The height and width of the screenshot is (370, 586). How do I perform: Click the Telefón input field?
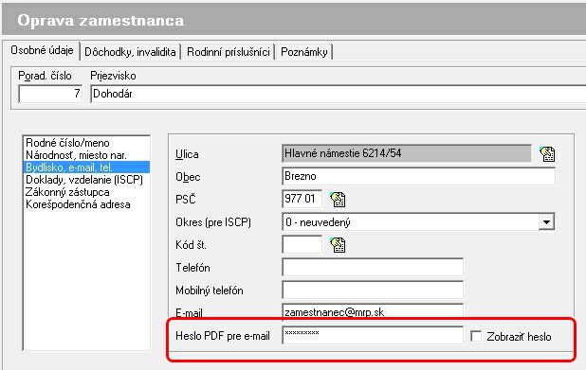373,268
